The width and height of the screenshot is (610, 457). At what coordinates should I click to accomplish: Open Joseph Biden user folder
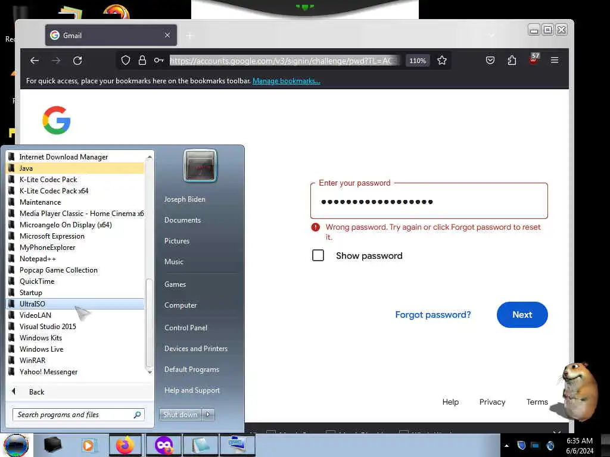(185, 199)
